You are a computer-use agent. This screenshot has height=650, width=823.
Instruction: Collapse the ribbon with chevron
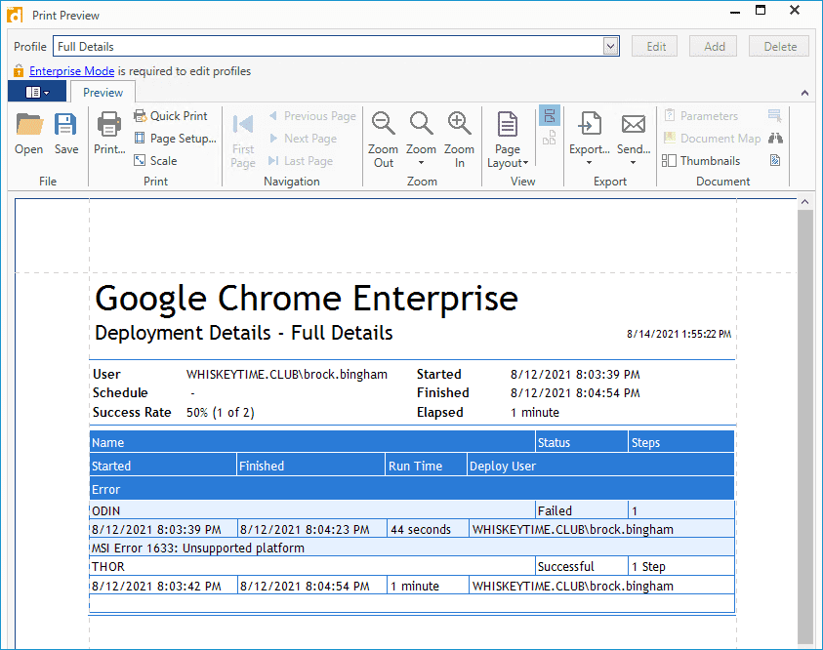[x=804, y=93]
